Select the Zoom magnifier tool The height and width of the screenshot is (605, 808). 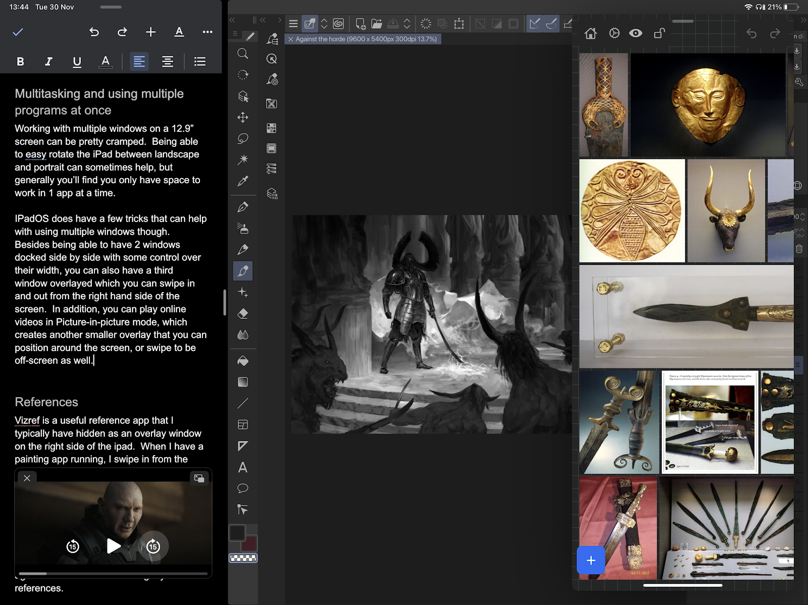pos(243,53)
